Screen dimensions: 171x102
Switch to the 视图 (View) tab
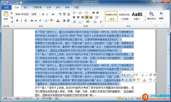(x=76, y=7)
